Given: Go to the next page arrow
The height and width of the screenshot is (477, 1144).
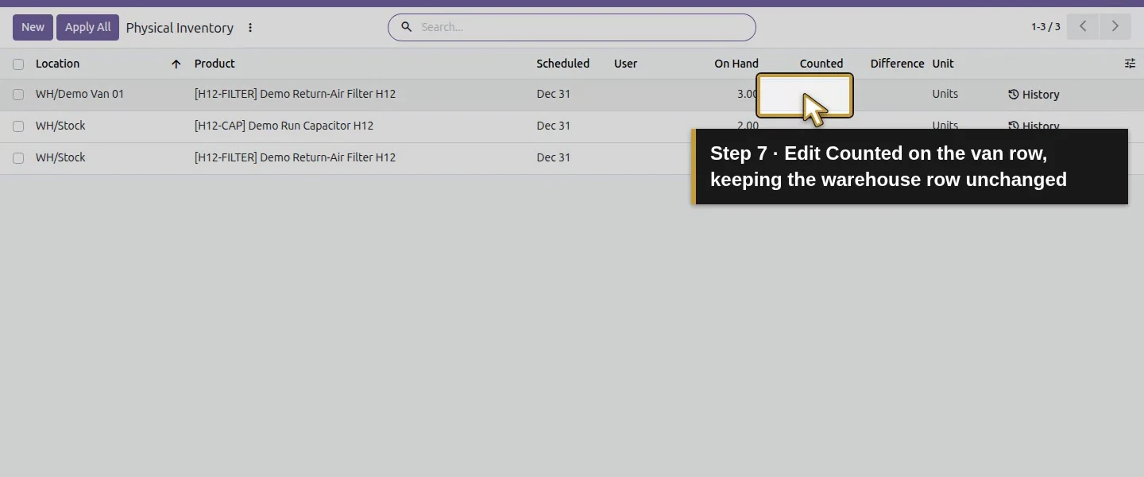Looking at the screenshot, I should point(1115,26).
